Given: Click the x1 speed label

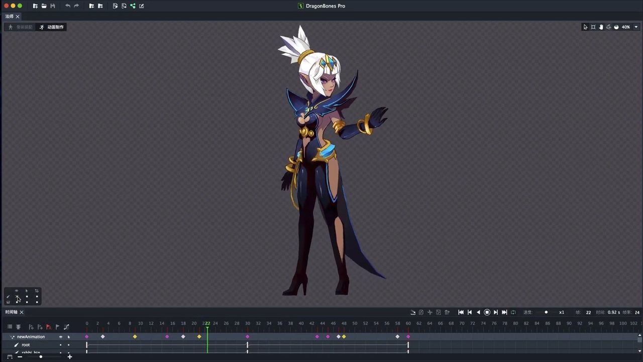Looking at the screenshot, I should pos(562,312).
